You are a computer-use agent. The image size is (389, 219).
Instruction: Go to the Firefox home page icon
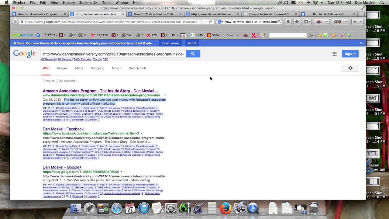297,22
